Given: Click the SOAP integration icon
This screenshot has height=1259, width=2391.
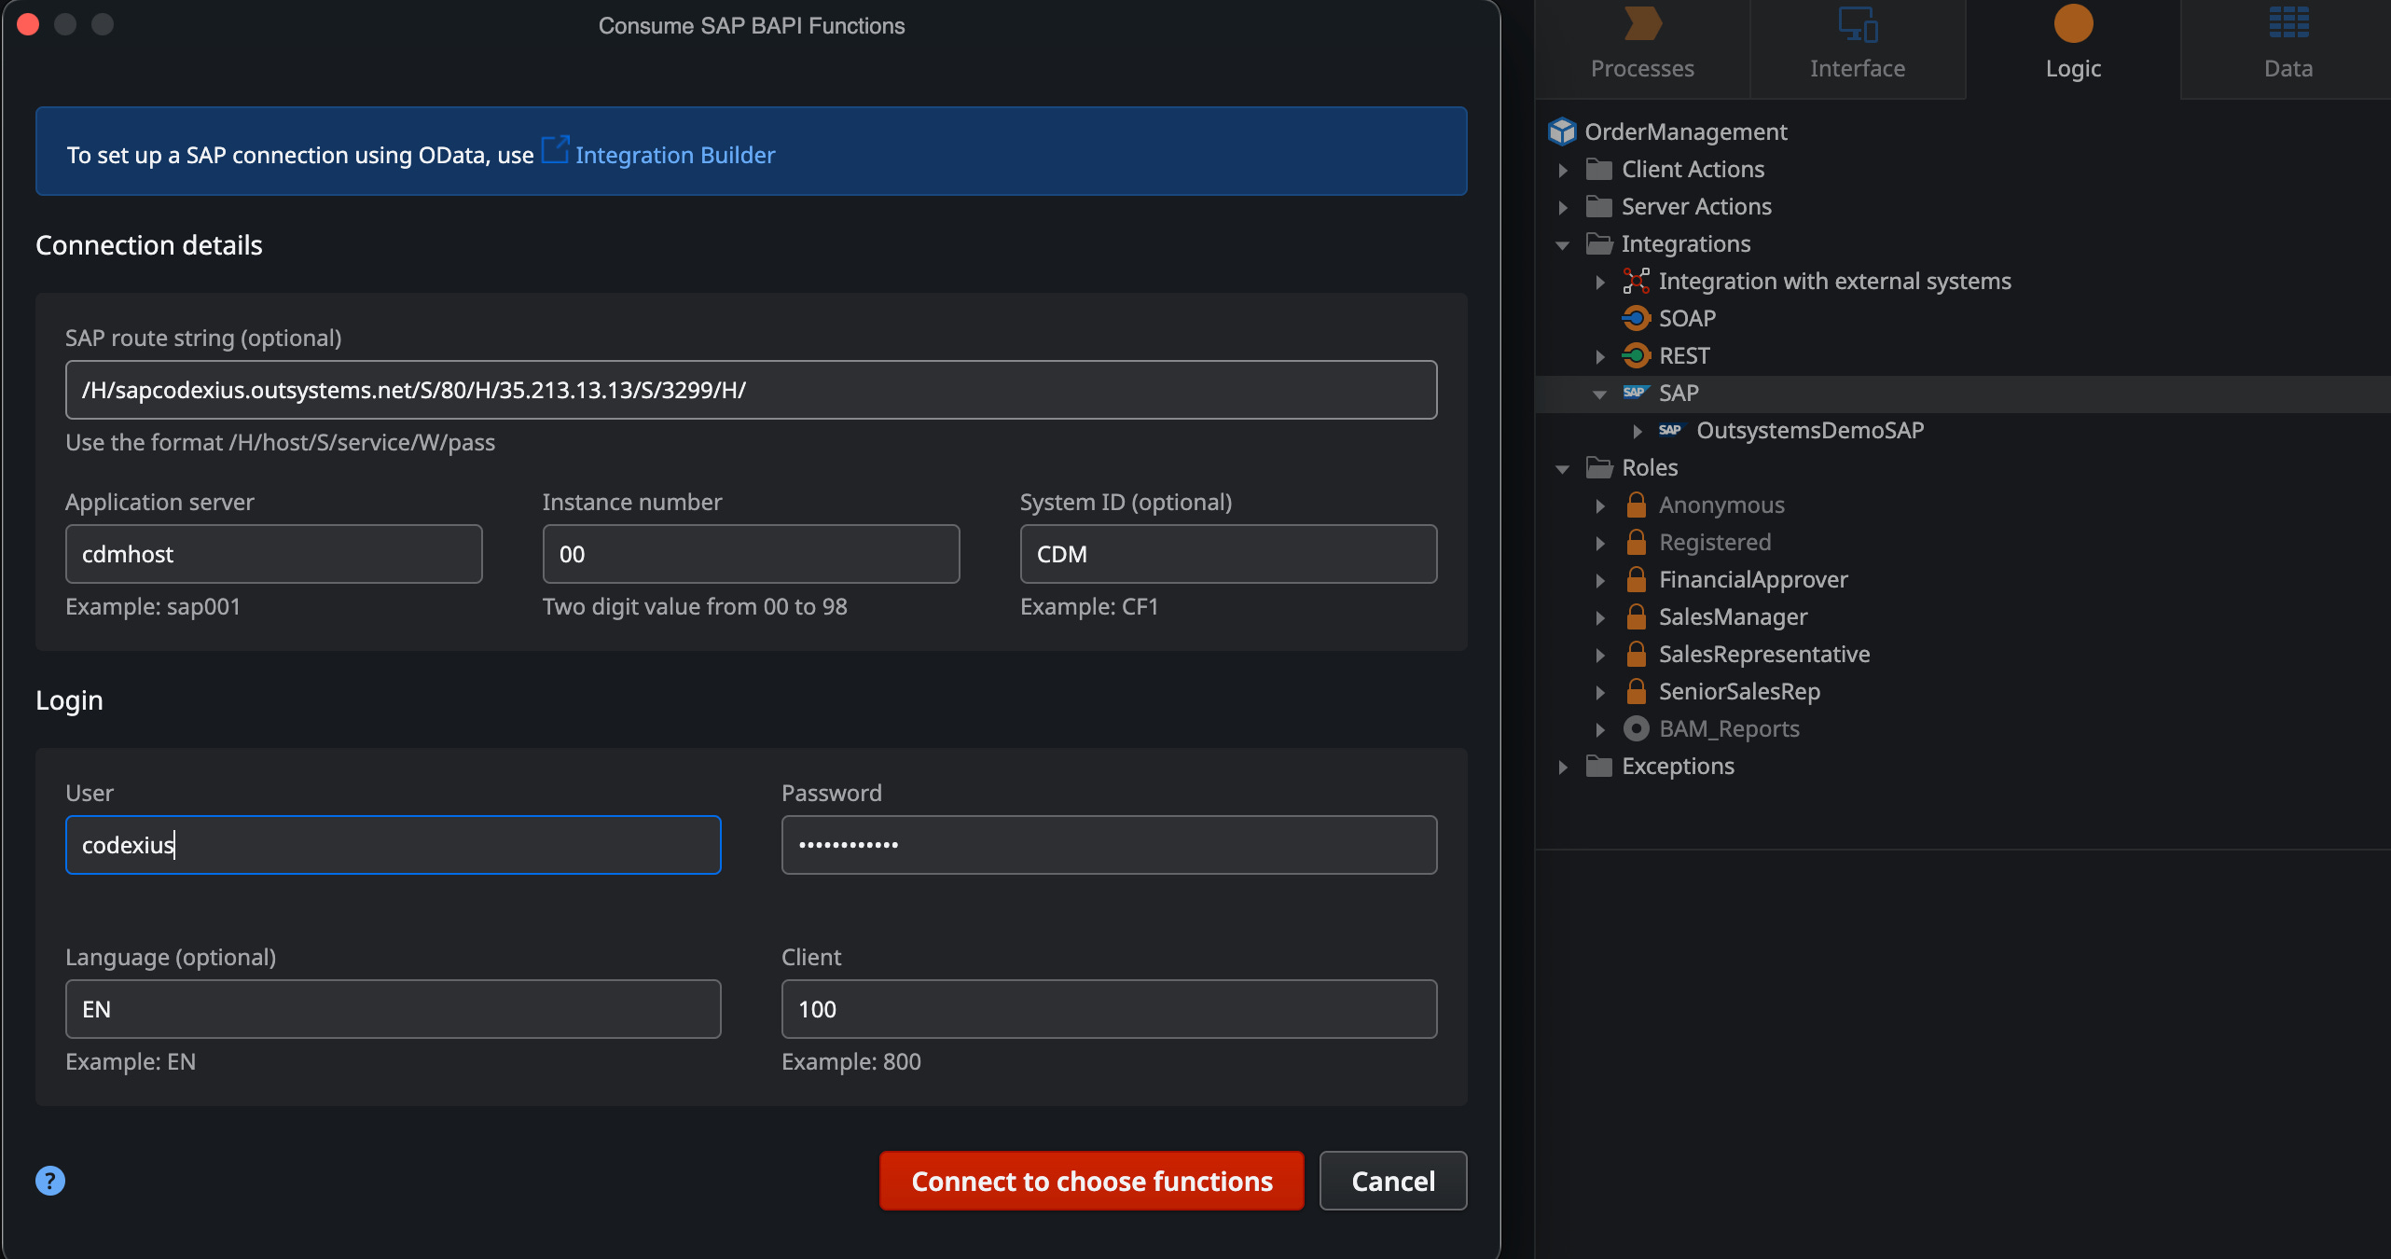Looking at the screenshot, I should [1636, 318].
